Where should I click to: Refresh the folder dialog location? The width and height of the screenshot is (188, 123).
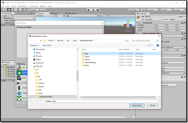(x=128, y=41)
